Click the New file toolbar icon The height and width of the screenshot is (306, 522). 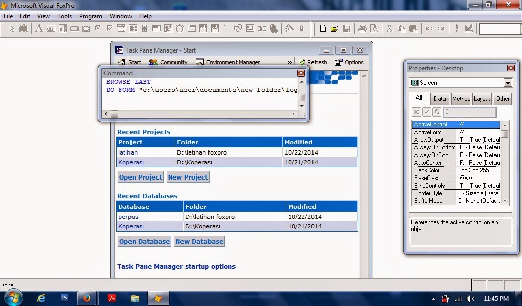pyautogui.click(x=323, y=29)
